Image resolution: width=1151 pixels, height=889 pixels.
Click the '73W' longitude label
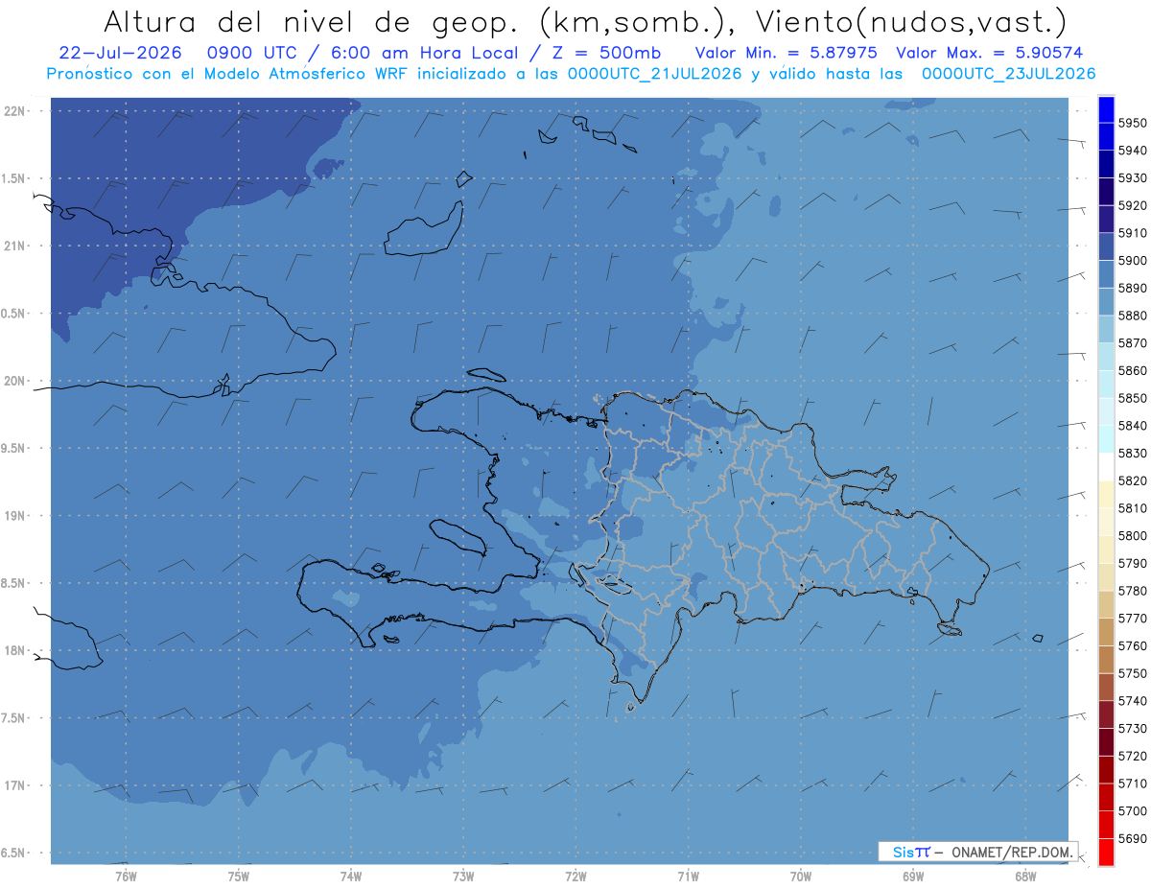463,876
